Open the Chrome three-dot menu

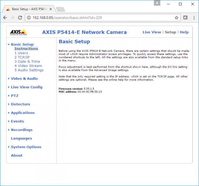(x=194, y=18)
